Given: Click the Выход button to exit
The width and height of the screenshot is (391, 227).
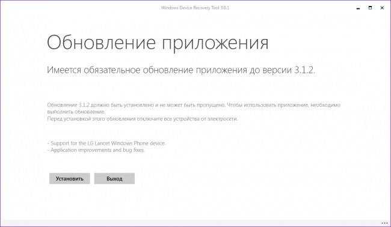Looking at the screenshot, I should click(114, 178).
